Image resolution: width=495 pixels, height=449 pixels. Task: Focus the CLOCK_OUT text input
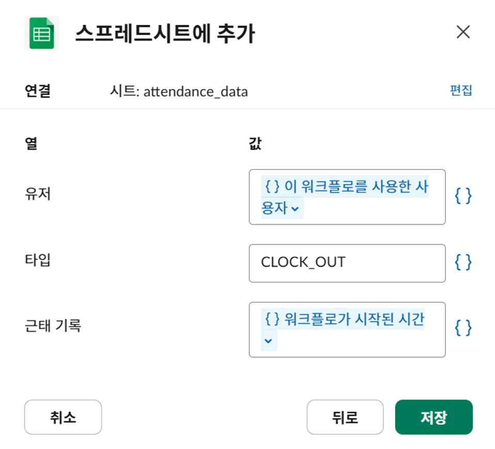tap(347, 262)
